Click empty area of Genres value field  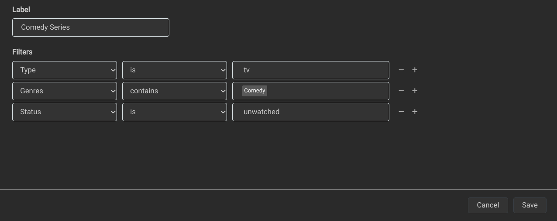coord(327,91)
